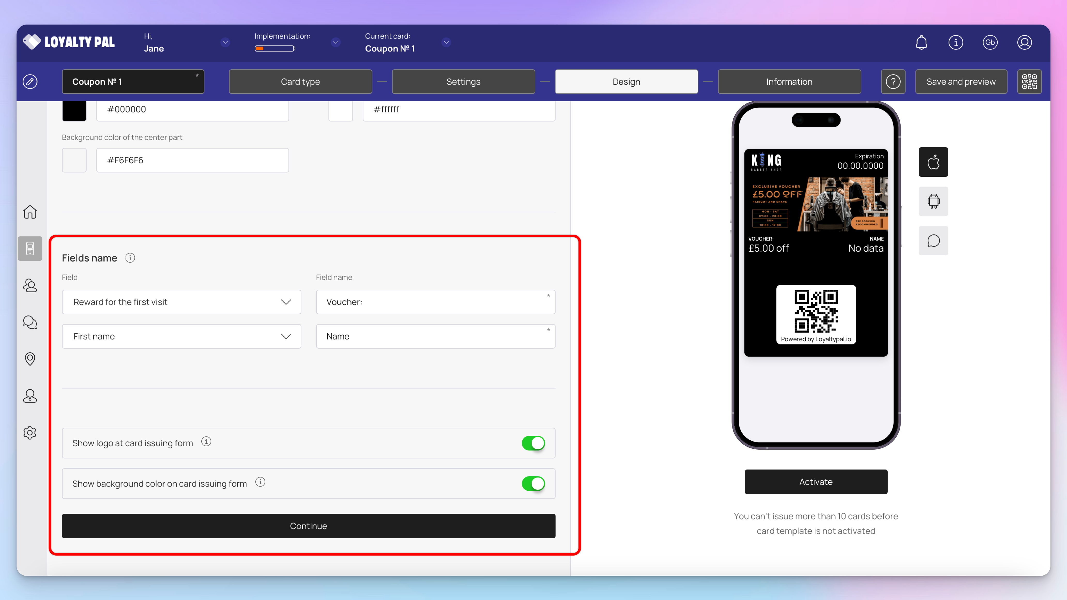
Task: Toggle Show logo at card issuing form
Action: click(533, 443)
